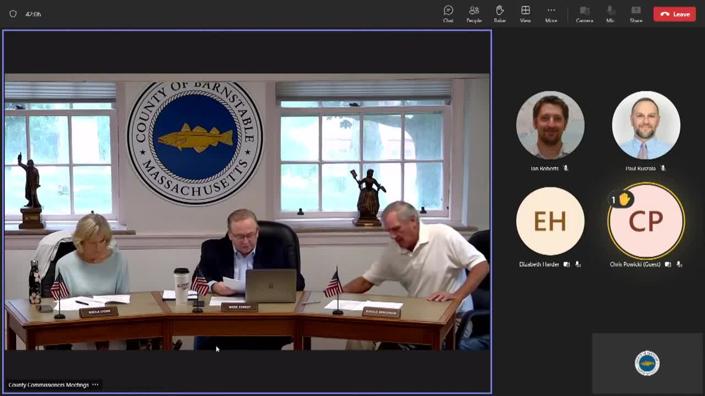The height and width of the screenshot is (396, 705).
Task: Click Elizabeth Harder's camera-off icon
Action: 567,265
